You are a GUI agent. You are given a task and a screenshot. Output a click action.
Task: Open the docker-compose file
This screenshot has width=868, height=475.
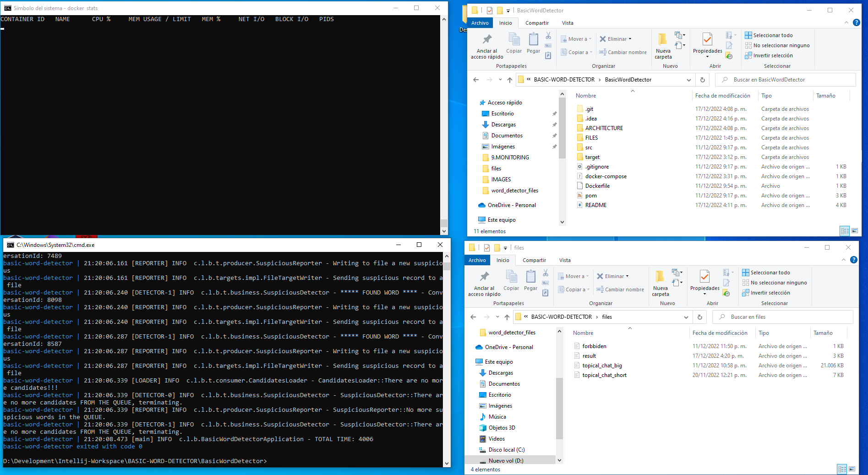(606, 176)
